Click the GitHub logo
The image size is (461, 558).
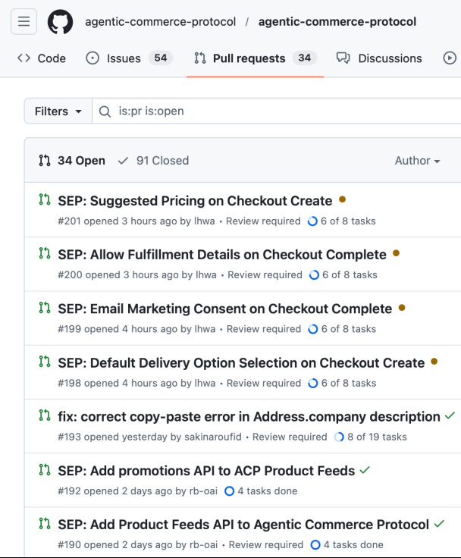(60, 22)
